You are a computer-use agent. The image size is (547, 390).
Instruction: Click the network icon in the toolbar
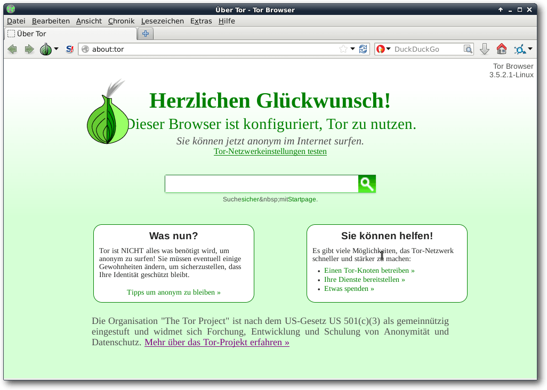click(x=520, y=49)
